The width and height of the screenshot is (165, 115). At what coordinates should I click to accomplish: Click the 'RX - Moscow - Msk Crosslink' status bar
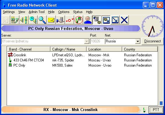[70, 110]
